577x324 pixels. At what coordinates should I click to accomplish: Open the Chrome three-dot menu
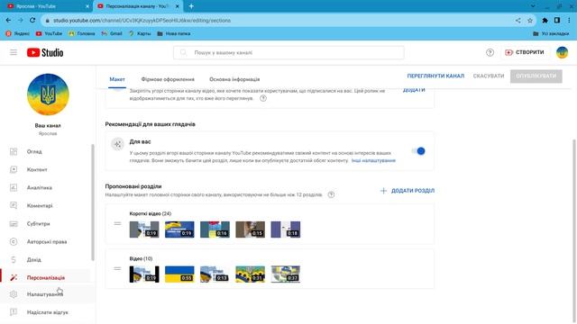(569, 21)
